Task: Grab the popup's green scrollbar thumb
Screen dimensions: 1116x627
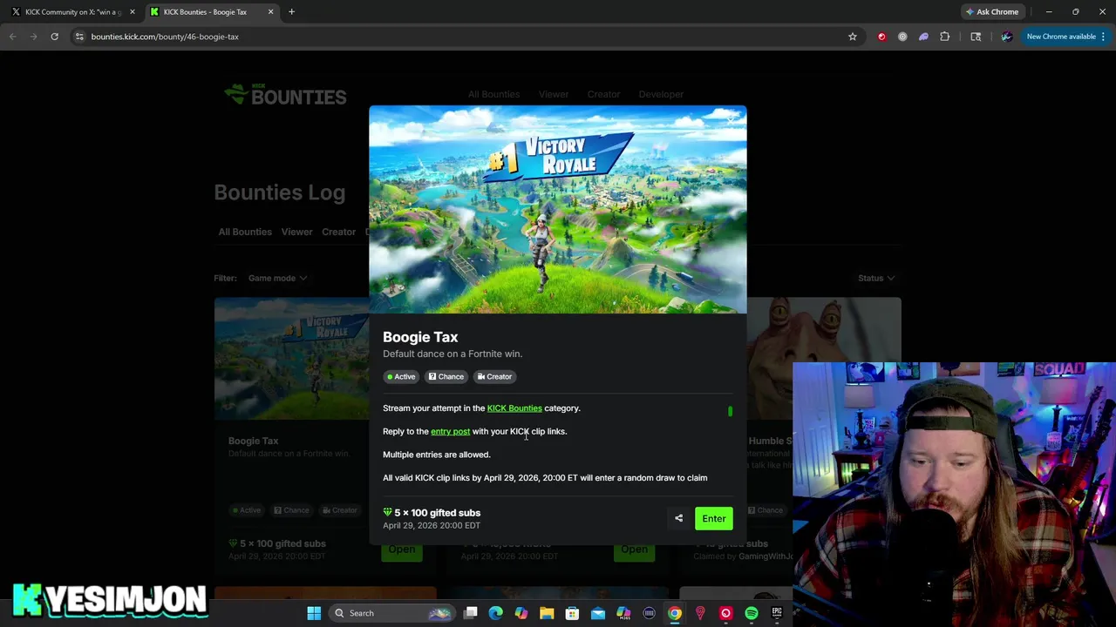Action: 730,411
